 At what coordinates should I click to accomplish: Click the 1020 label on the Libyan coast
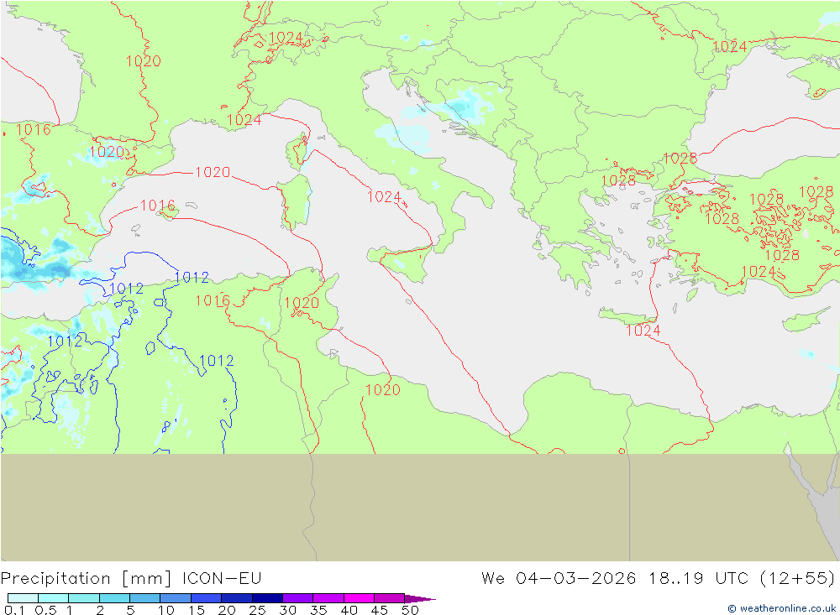coord(382,389)
